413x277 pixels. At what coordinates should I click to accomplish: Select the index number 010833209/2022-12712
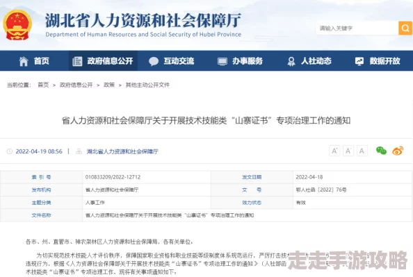113,177
